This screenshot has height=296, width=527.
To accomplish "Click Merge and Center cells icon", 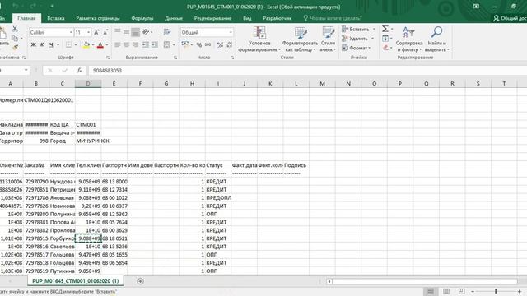I will [x=167, y=44].
